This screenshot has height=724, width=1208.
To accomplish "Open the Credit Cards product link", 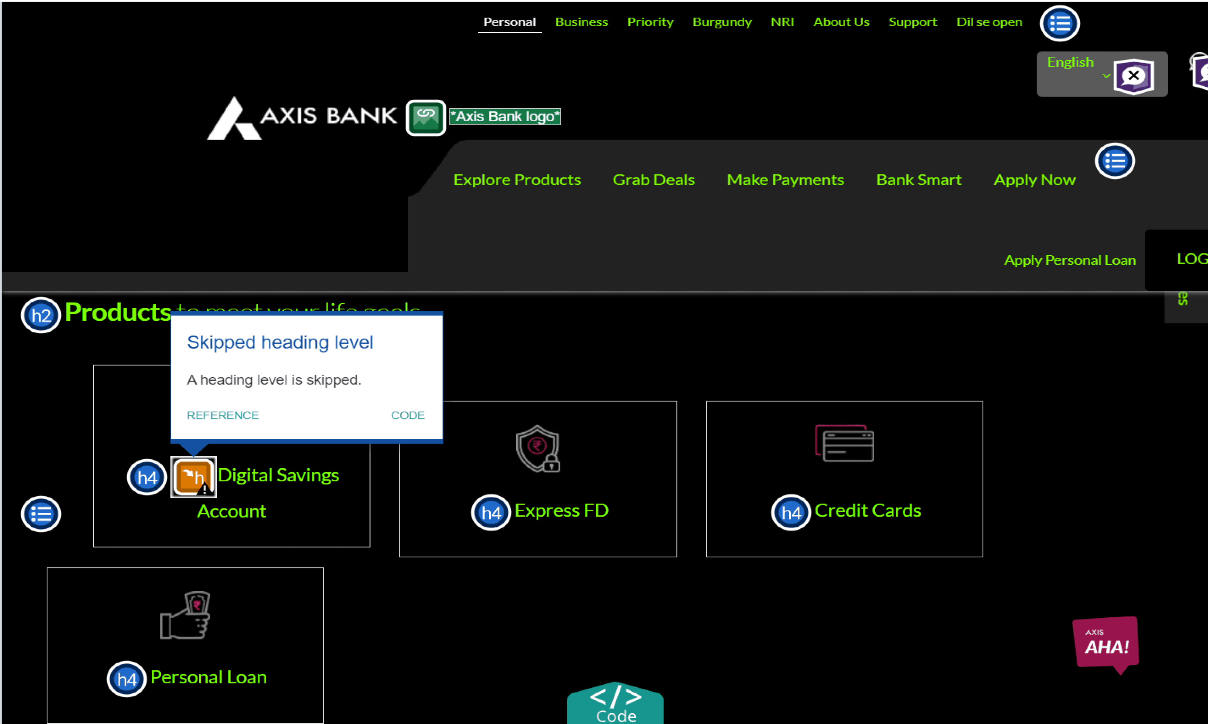I will (x=868, y=511).
